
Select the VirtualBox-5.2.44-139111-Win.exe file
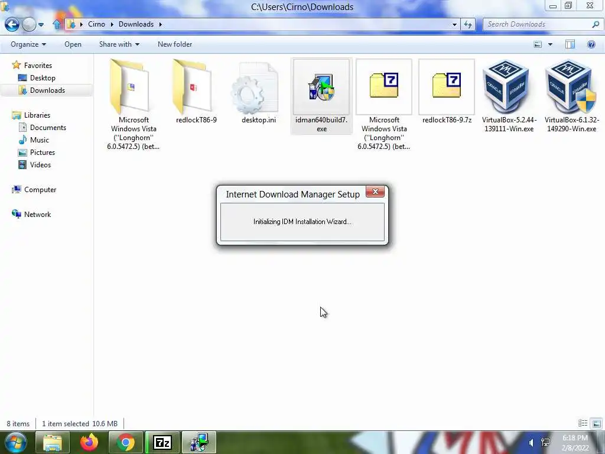tap(509, 96)
